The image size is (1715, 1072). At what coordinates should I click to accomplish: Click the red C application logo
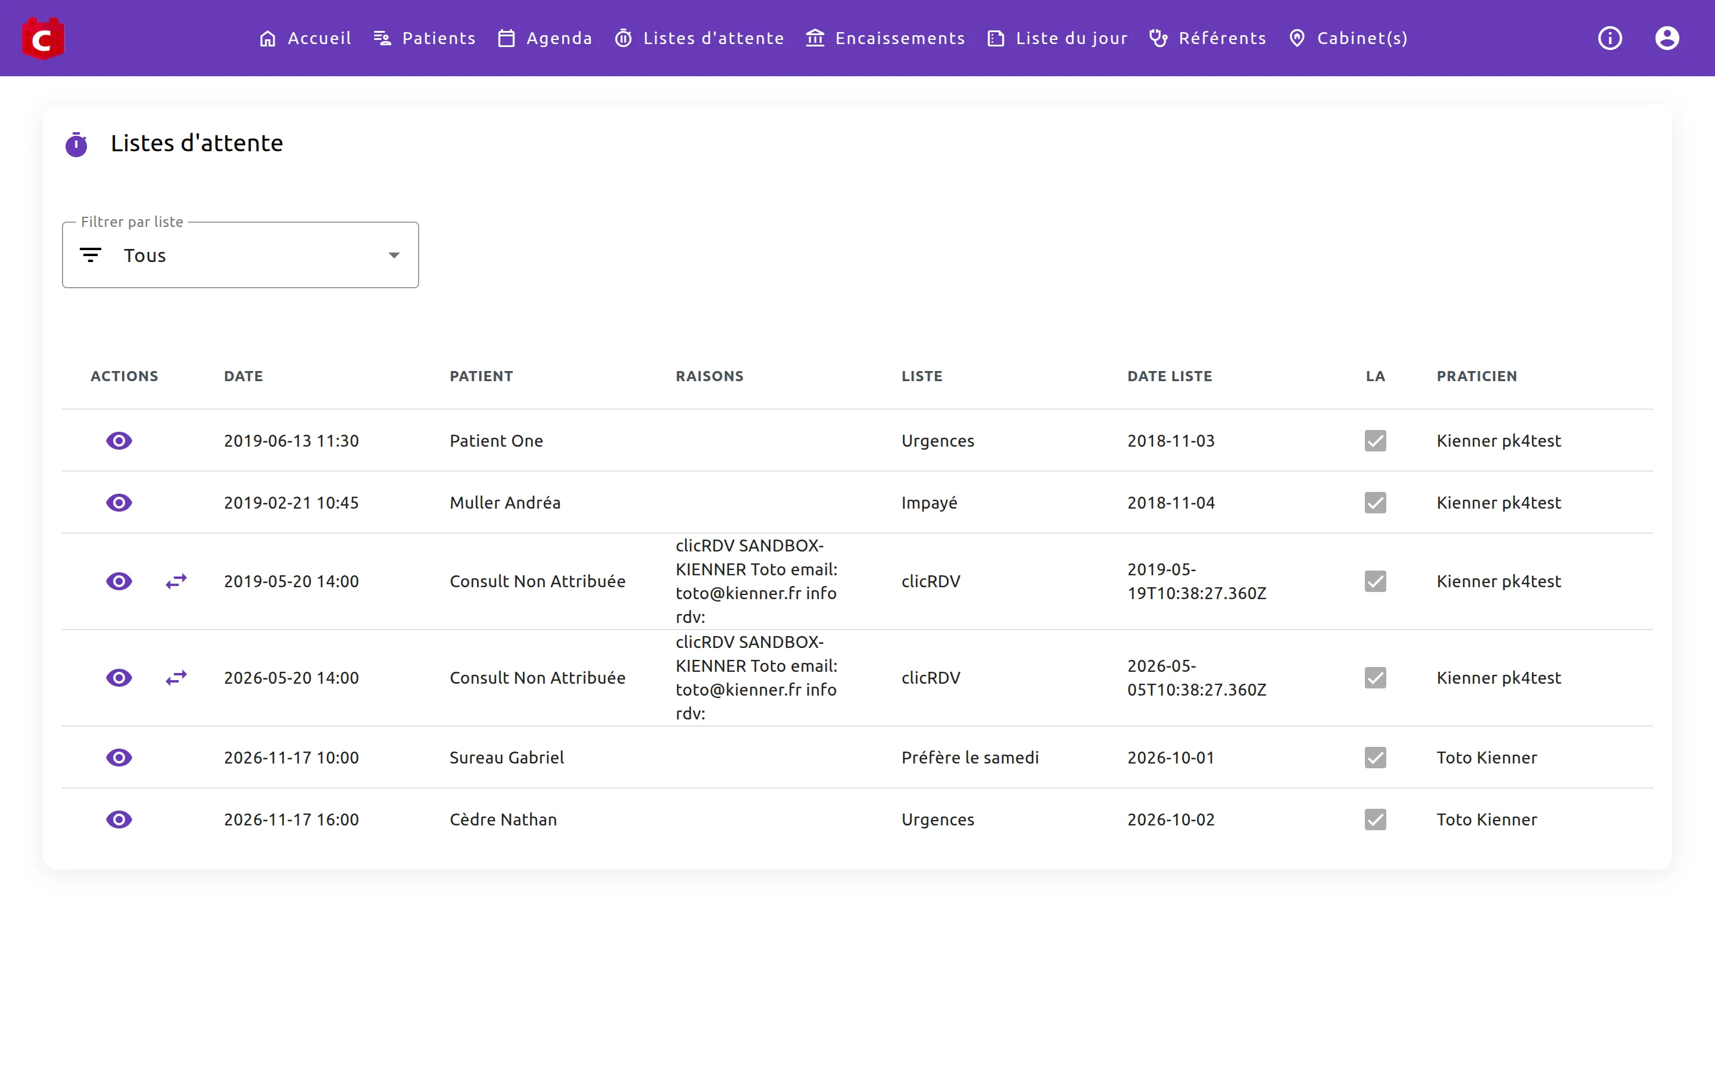[42, 38]
